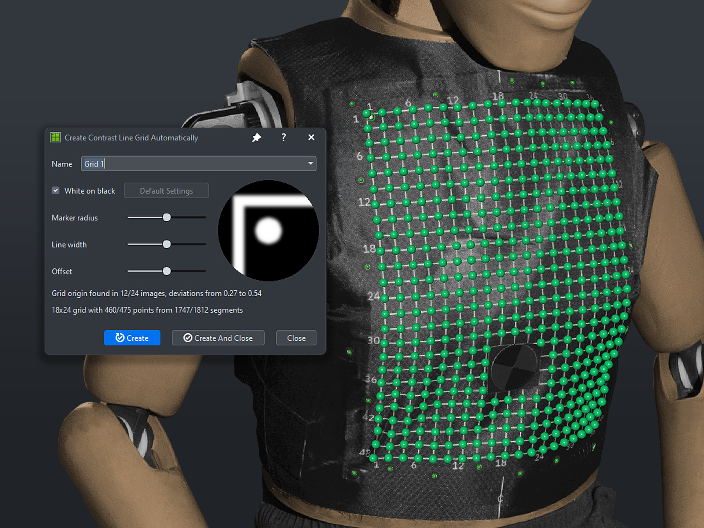This screenshot has height=528, width=704.
Task: Click the blue Create button
Action: pyautogui.click(x=132, y=338)
